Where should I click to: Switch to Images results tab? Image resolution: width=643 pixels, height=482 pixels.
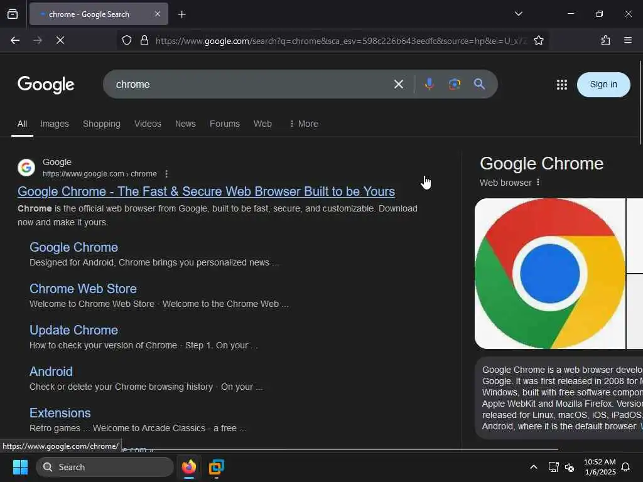pos(55,124)
